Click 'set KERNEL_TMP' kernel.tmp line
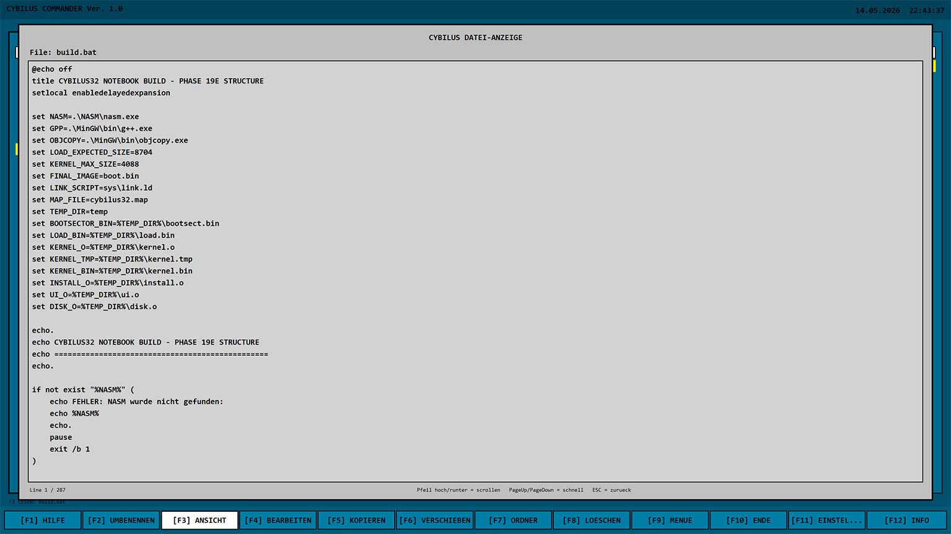 pos(112,259)
